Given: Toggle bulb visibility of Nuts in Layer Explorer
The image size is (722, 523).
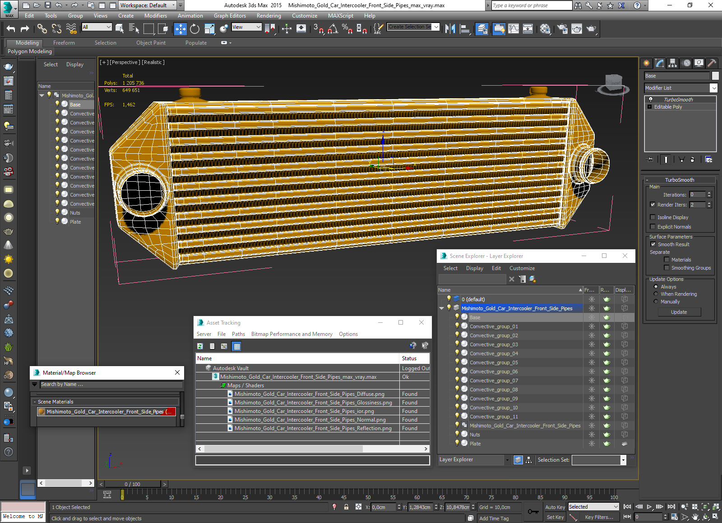Looking at the screenshot, I should [x=457, y=434].
